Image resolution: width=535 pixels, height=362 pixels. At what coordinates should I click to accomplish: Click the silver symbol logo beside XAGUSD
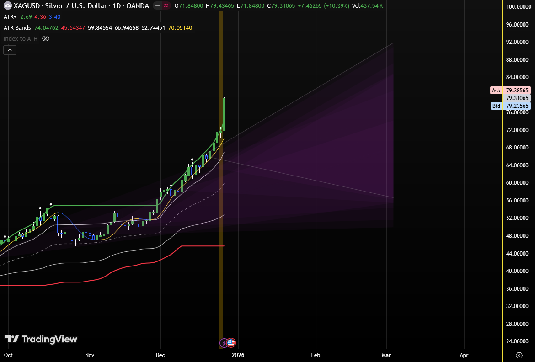tap(7, 6)
